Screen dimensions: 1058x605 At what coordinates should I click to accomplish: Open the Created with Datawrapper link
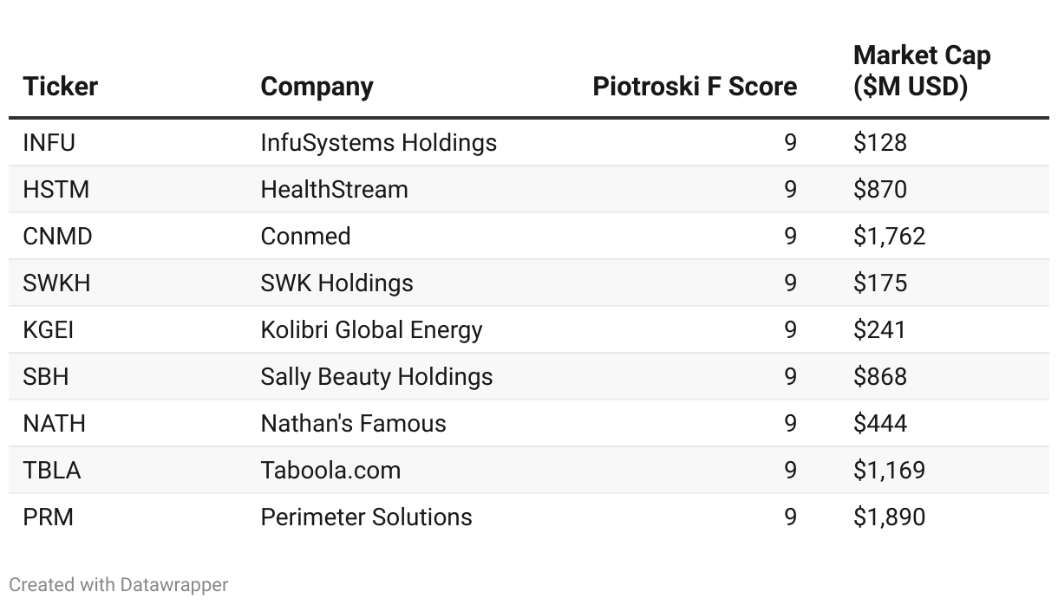(x=119, y=585)
